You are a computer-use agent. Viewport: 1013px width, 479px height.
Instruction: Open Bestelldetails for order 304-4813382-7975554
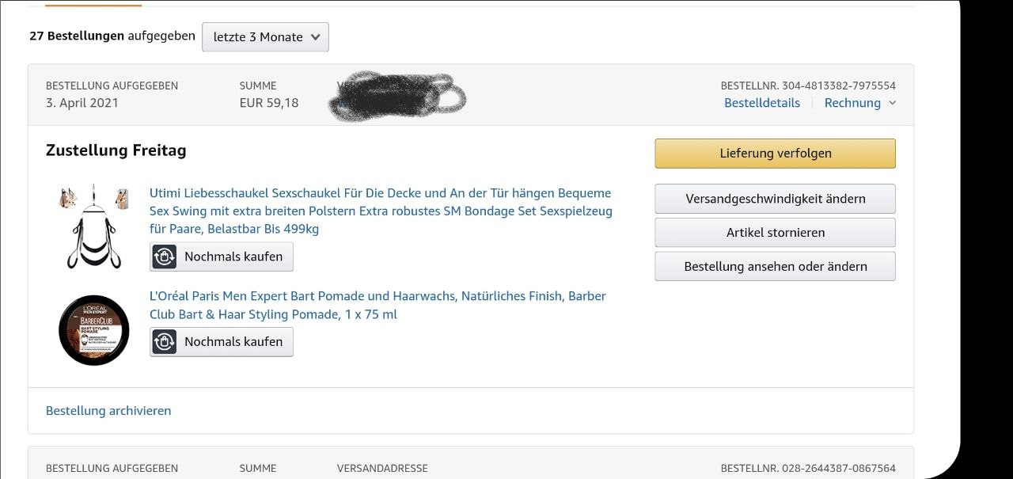coord(761,103)
